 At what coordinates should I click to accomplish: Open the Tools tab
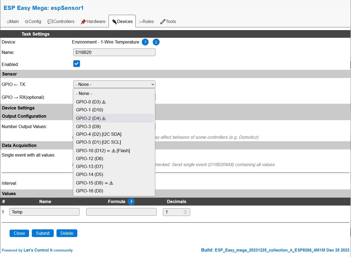click(x=168, y=21)
